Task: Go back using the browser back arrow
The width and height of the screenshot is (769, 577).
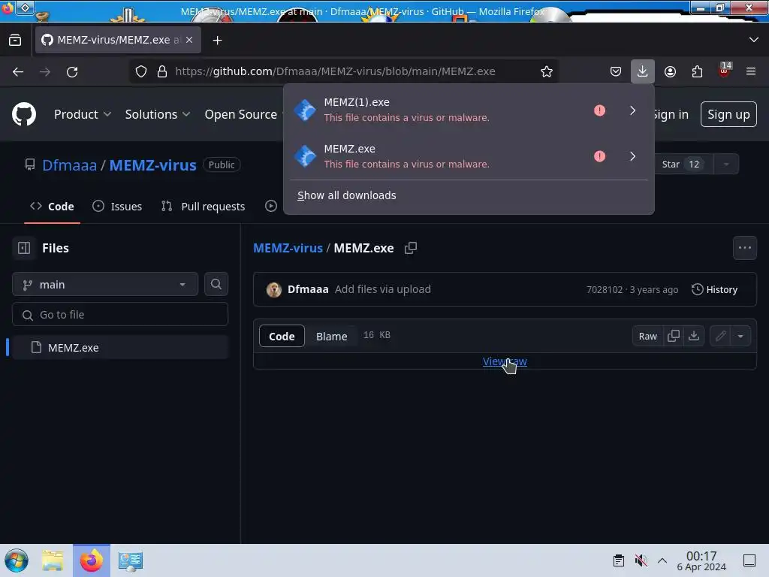Action: point(18,72)
